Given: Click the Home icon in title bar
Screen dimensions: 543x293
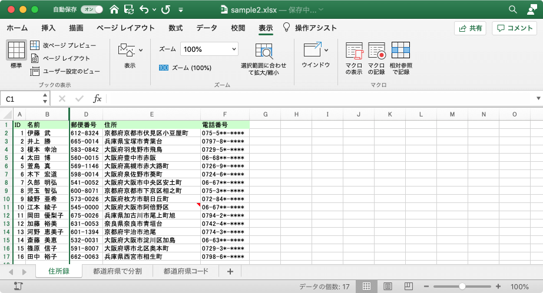Looking at the screenshot, I should (x=114, y=9).
